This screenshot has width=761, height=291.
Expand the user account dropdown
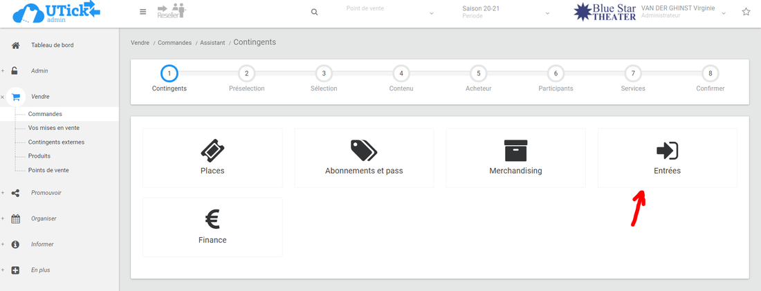724,12
